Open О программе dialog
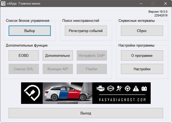This screenshot has height=123, width=172. point(142,55)
